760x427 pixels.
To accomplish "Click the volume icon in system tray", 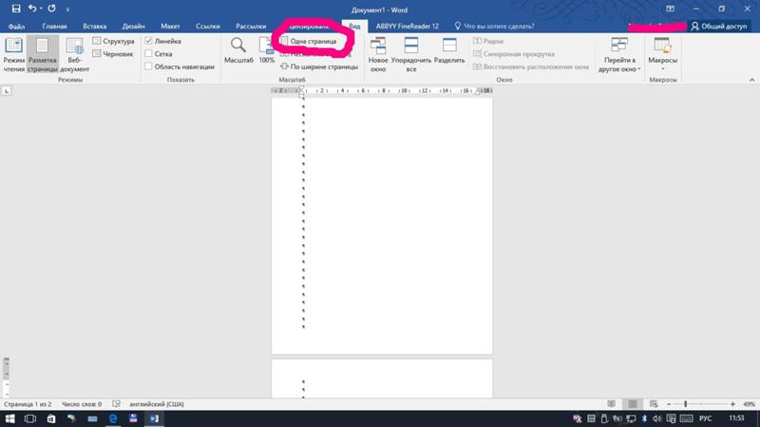I will pyautogui.click(x=657, y=418).
